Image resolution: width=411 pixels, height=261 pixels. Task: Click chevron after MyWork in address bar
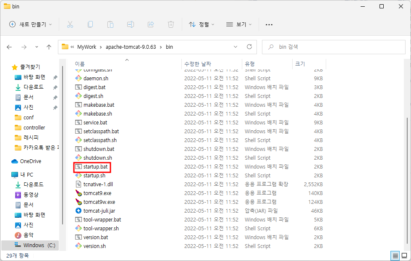point(101,47)
